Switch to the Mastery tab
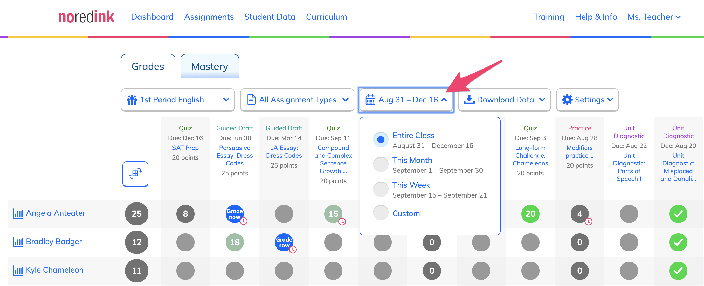The height and width of the screenshot is (286, 704). [x=210, y=66]
